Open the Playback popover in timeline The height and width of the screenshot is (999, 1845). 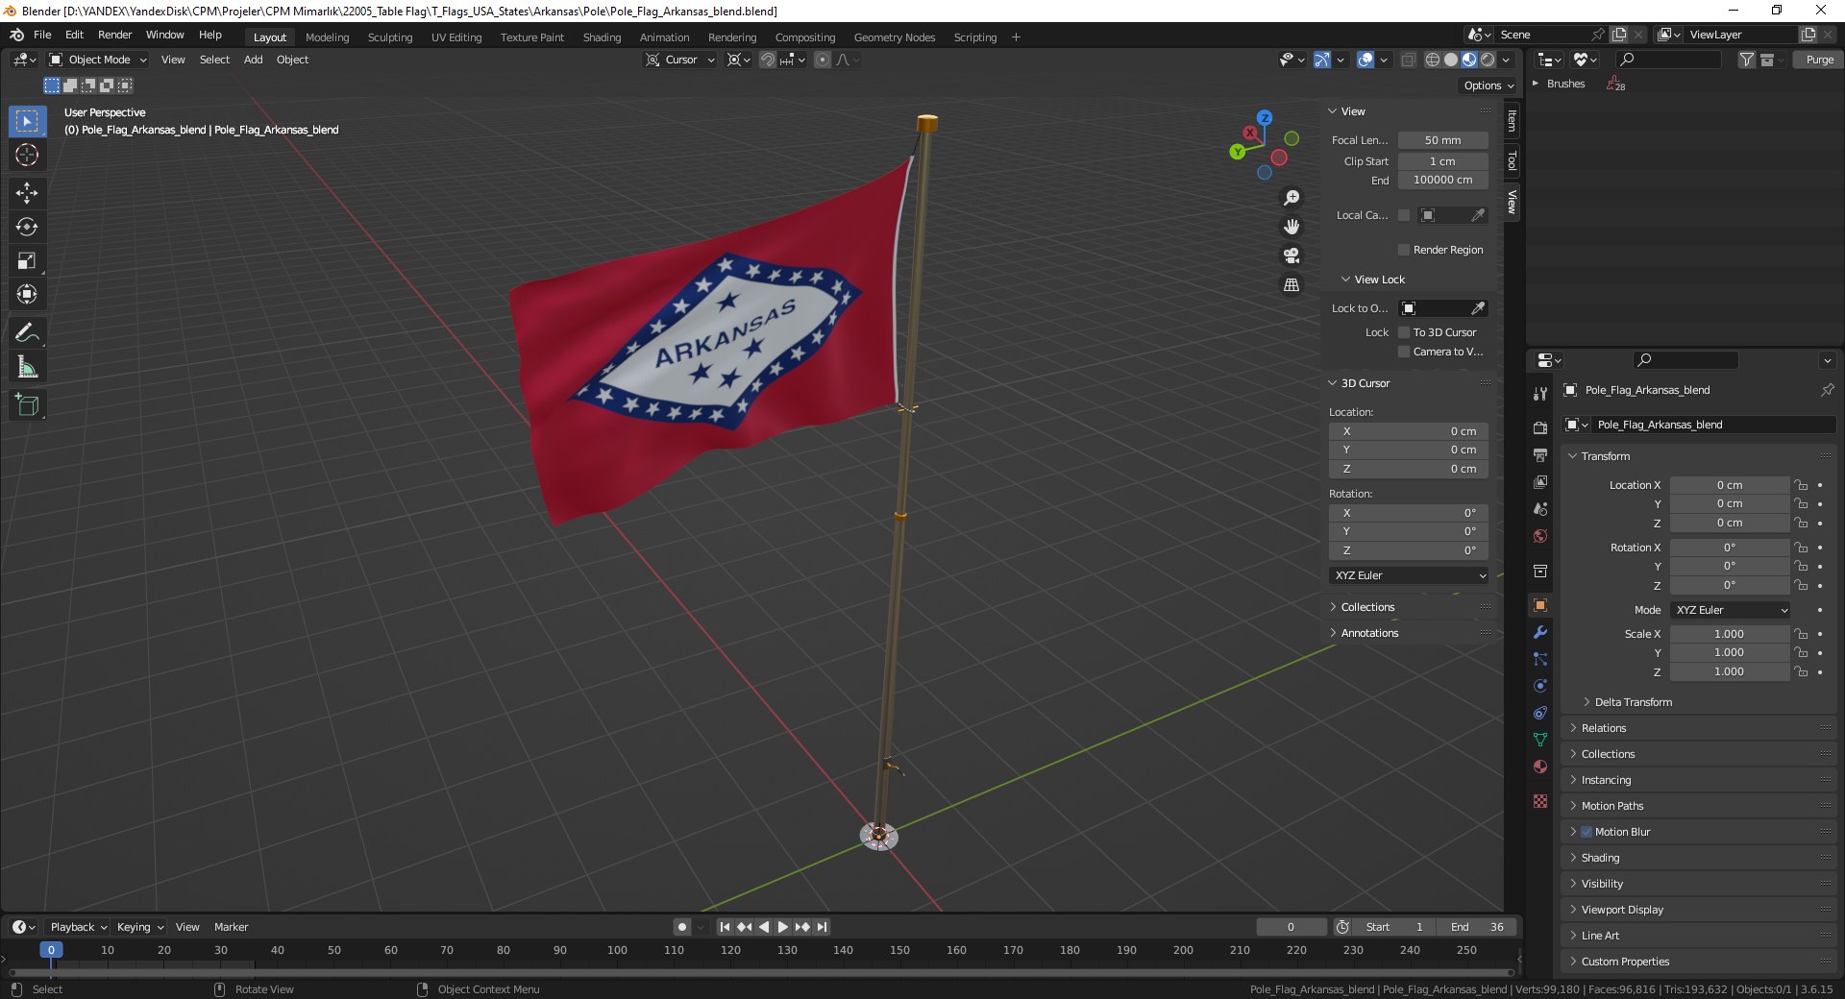(78, 927)
